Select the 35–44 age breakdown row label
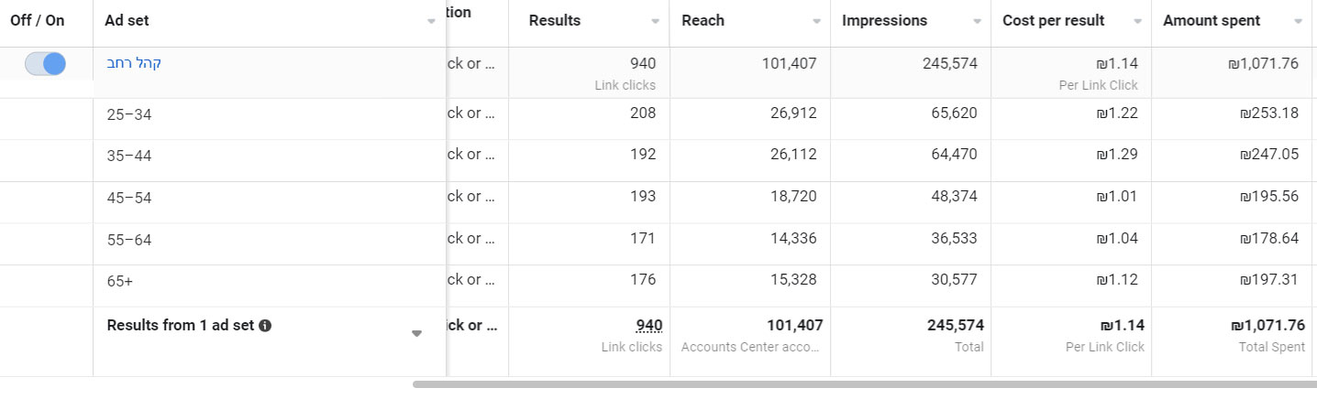Viewport: 1317px width, 399px height. 129,156
